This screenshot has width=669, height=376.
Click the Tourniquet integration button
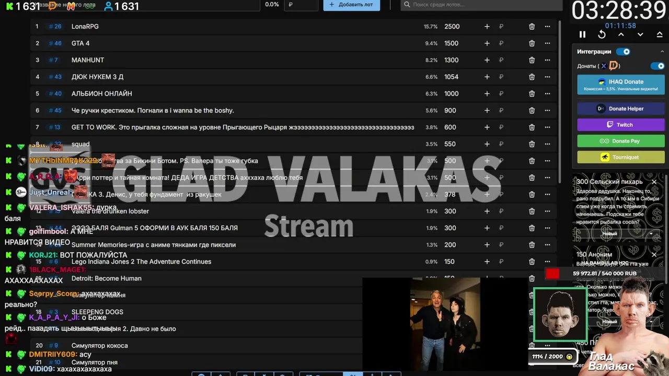(621, 157)
